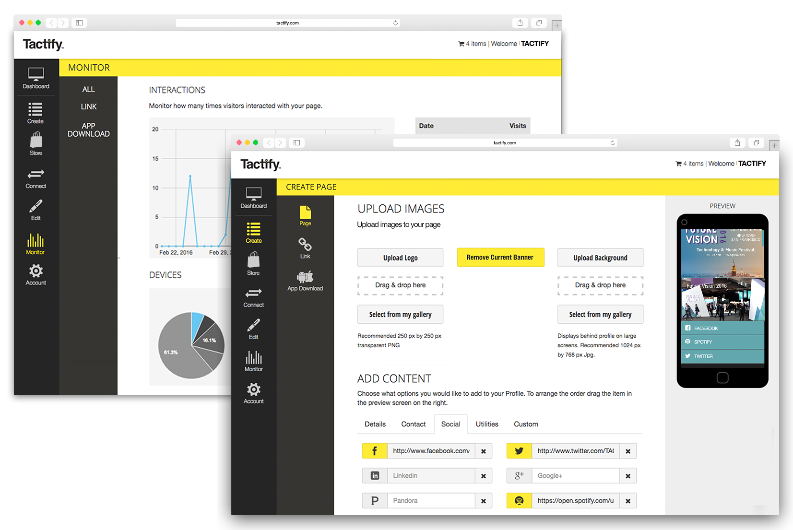Viewport: 793px width, 530px height.
Task: Open the shopping cart 4 items in front window
Action: tap(689, 164)
